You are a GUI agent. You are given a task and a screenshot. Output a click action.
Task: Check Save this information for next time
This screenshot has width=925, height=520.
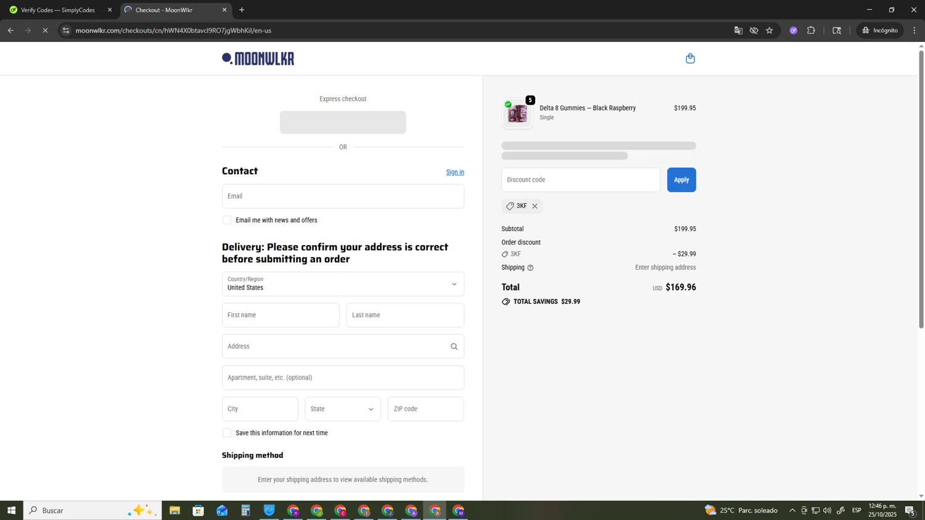coord(227,433)
